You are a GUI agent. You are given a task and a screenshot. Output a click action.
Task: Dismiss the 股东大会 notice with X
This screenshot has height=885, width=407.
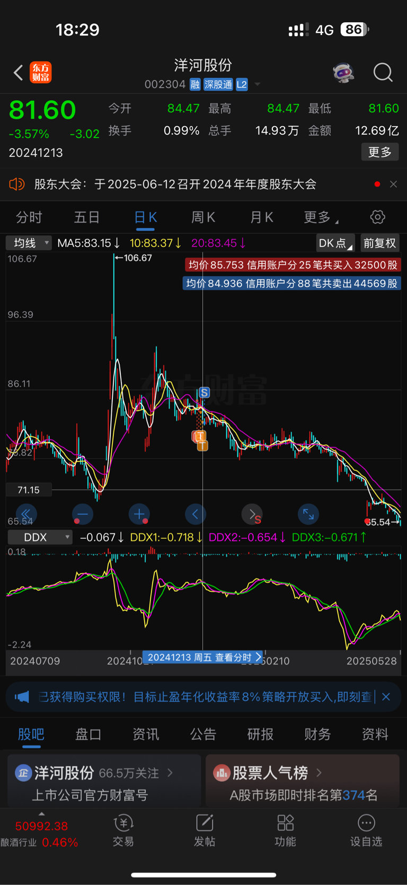click(x=393, y=184)
